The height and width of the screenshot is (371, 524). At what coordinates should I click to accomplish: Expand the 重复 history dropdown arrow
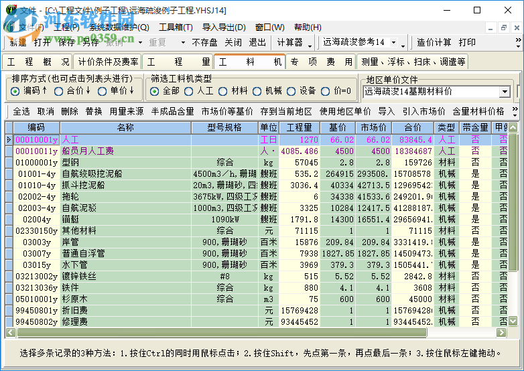coord(183,42)
